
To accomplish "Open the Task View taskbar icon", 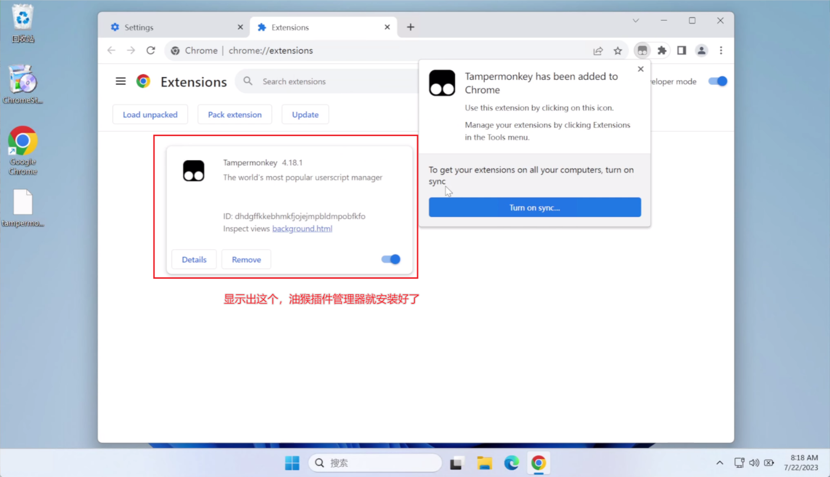I will [x=456, y=463].
